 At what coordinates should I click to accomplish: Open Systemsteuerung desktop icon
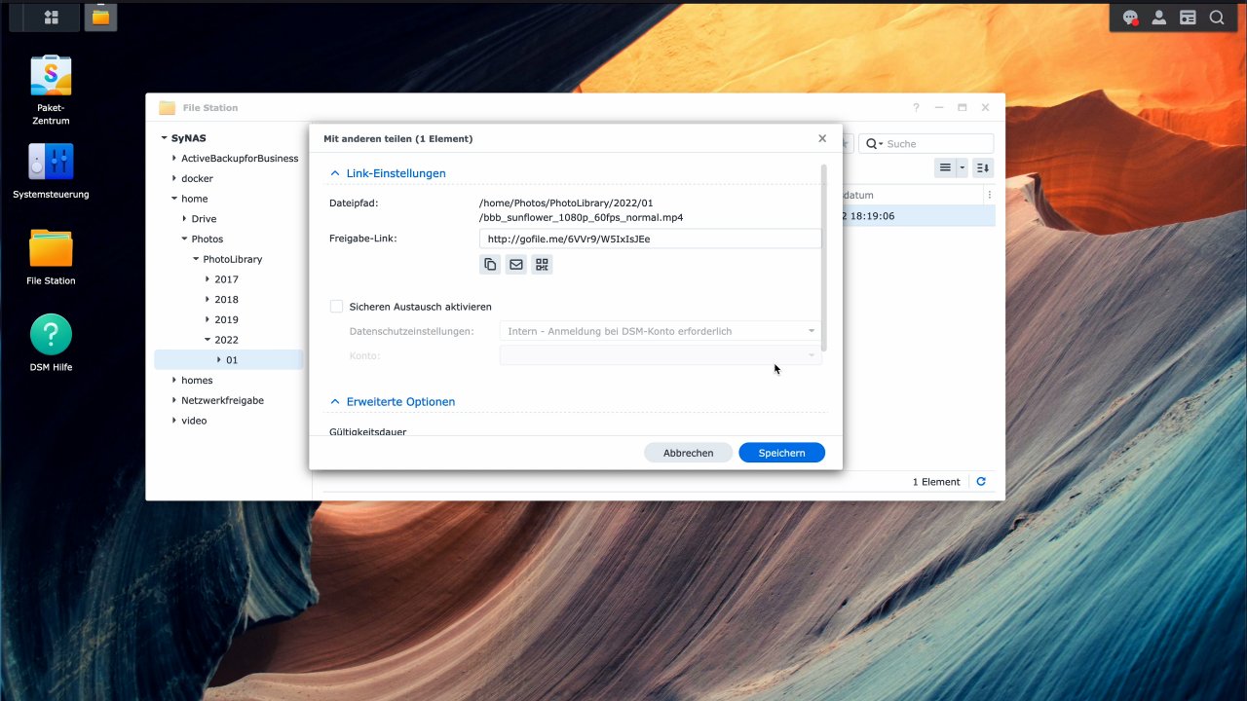pos(51,170)
